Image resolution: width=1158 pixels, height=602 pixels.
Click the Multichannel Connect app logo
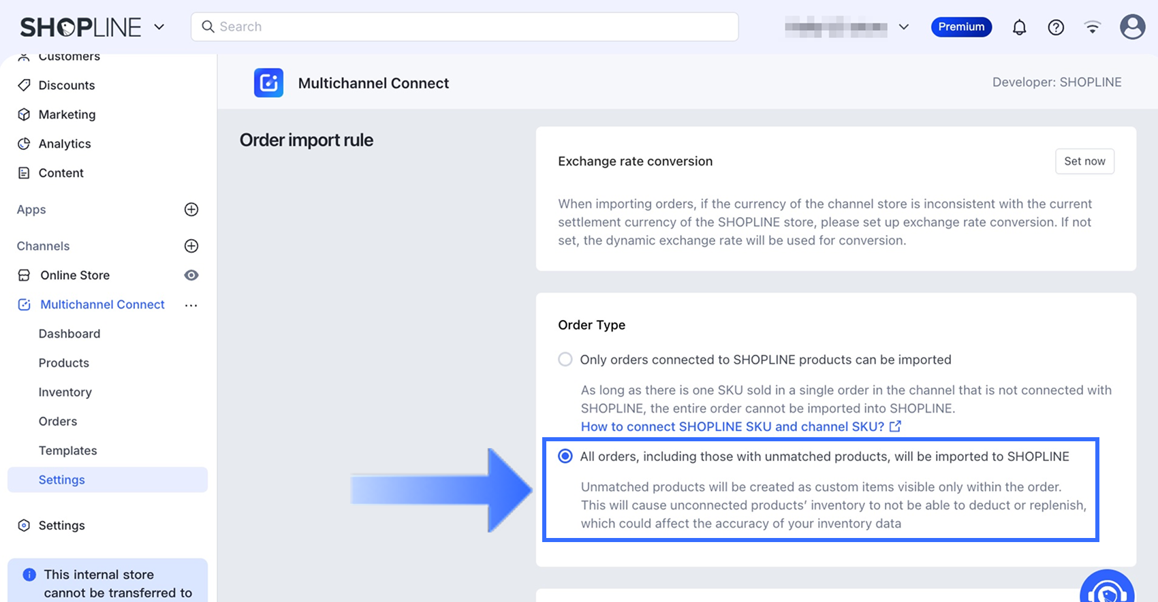(x=268, y=83)
